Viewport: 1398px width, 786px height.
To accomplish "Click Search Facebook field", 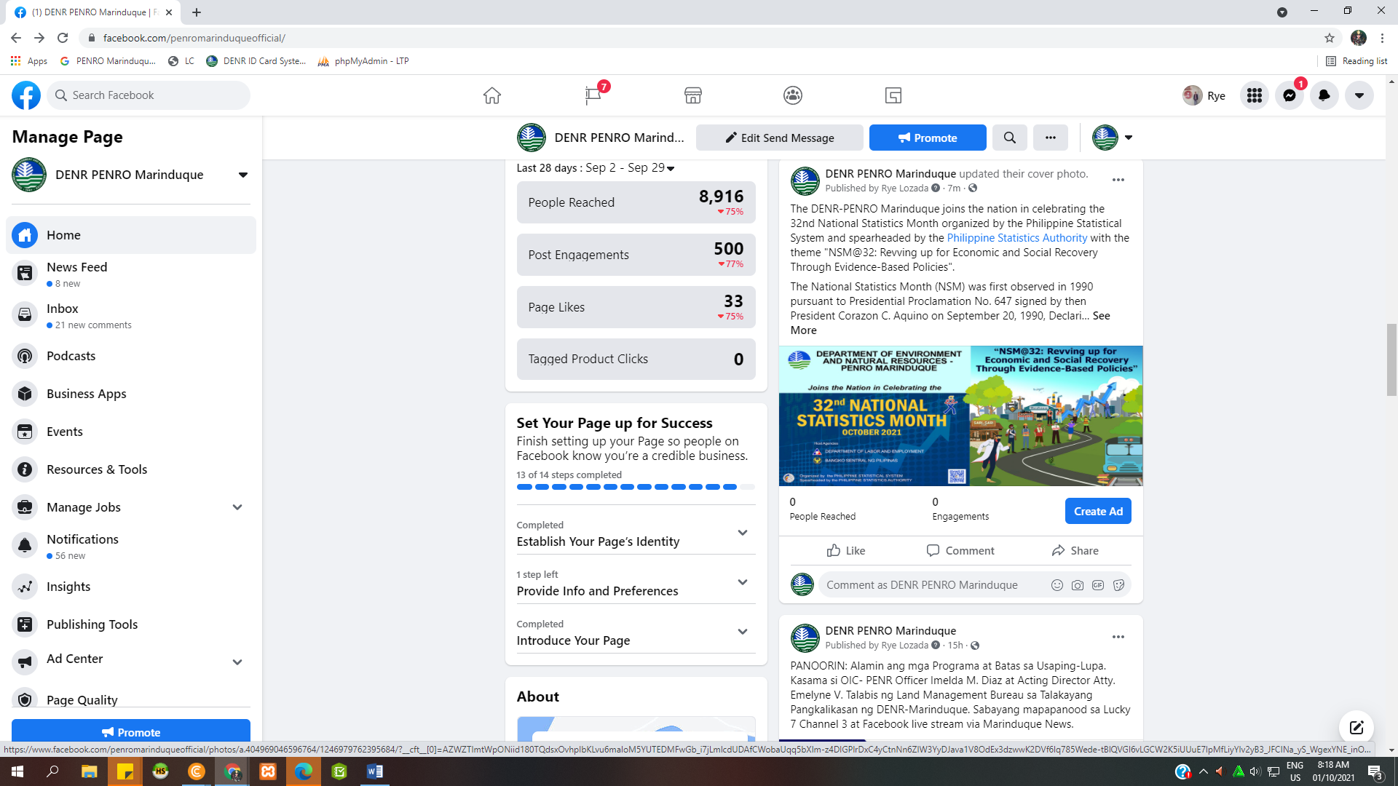I will [x=149, y=95].
